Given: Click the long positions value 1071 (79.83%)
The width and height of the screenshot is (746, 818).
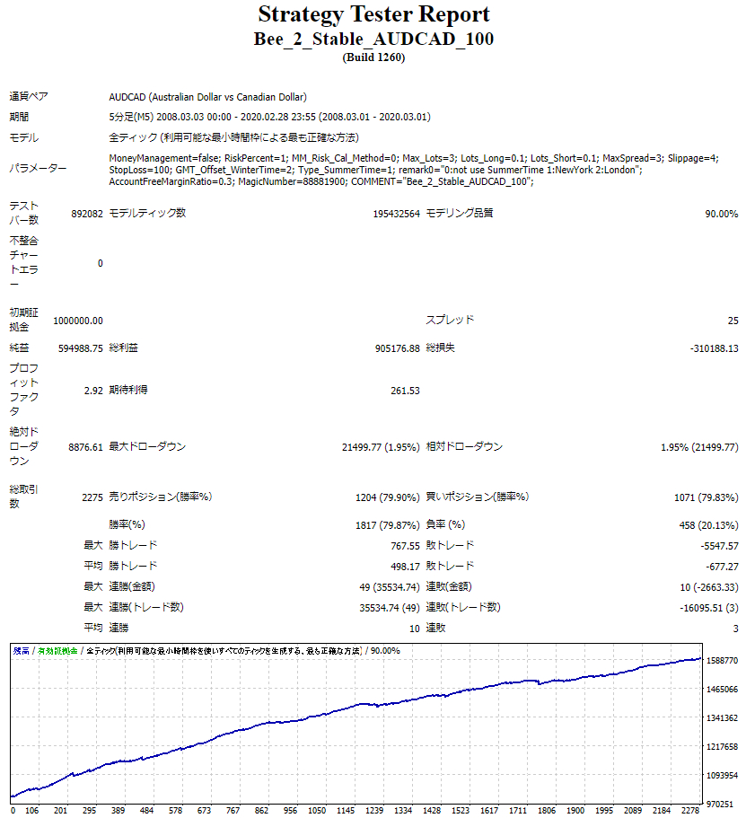Looking at the screenshot, I should click(x=706, y=497).
